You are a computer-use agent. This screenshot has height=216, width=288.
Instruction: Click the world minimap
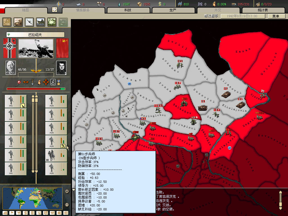(33, 198)
